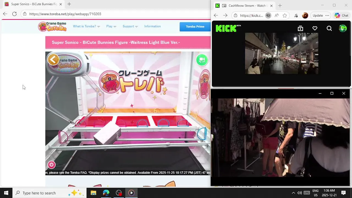The height and width of the screenshot is (198, 352).
Task: Open the Windows Start menu
Action: click(6, 193)
